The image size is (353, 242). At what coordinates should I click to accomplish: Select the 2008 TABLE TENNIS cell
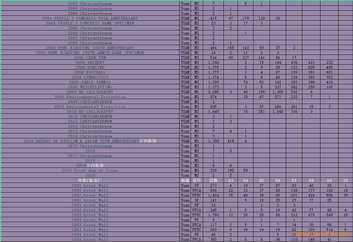[90, 82]
